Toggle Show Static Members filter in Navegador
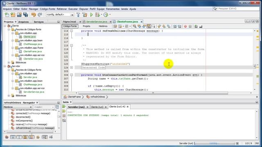Viewport: 262px width, 147px height. pyautogui.click(x=19, y=137)
